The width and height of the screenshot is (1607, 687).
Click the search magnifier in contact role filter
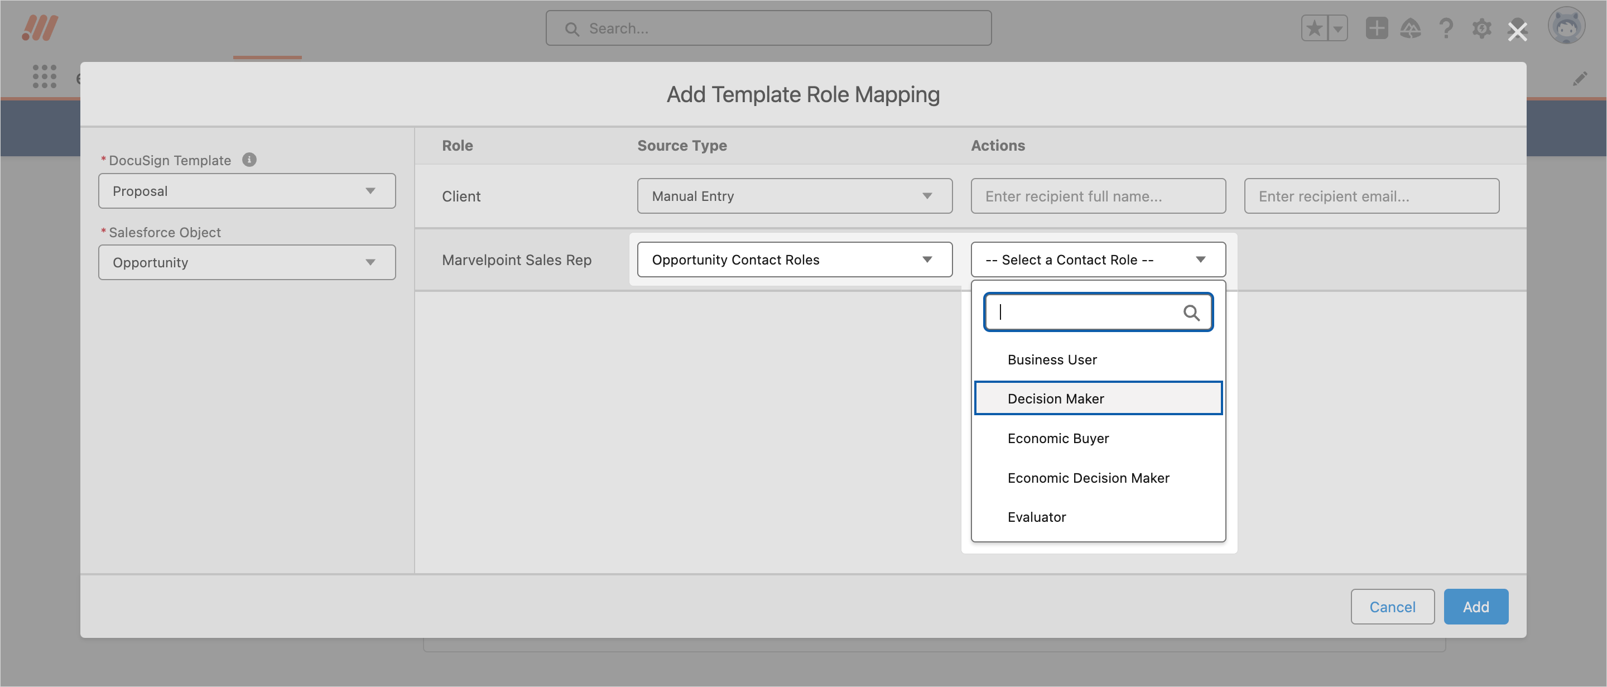1190,313
